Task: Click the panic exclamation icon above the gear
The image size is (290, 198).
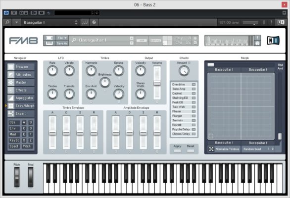Action: 258,38
